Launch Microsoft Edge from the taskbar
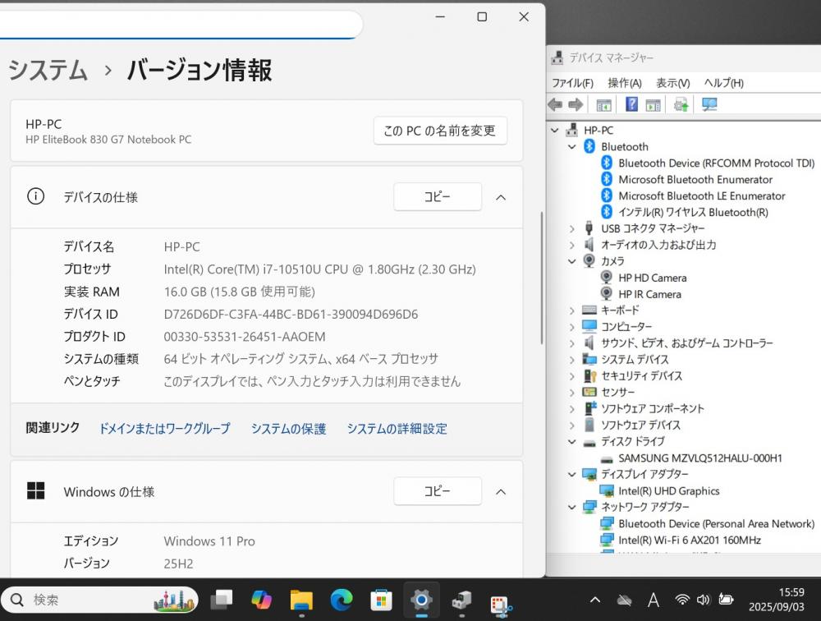 342,600
